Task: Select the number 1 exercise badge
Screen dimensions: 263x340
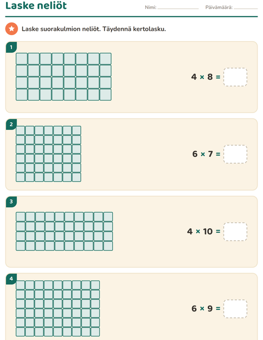Action: (x=12, y=47)
